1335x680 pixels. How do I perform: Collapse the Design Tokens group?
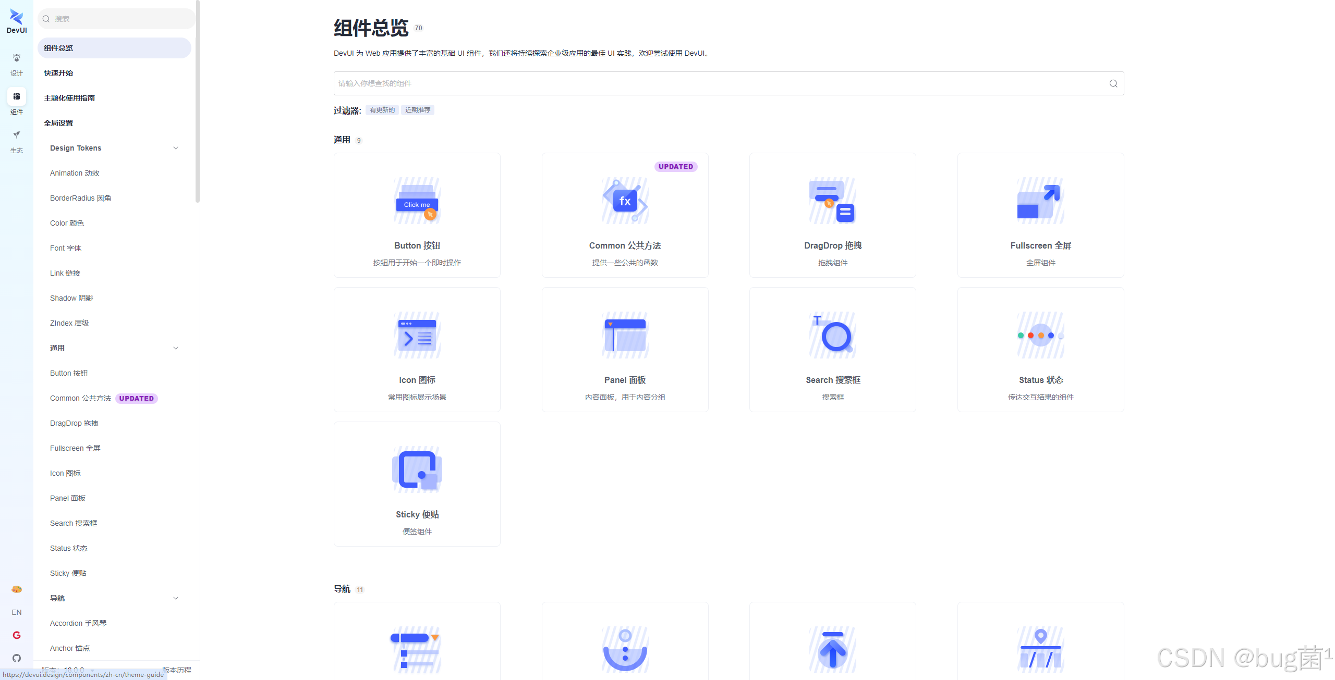pos(176,148)
